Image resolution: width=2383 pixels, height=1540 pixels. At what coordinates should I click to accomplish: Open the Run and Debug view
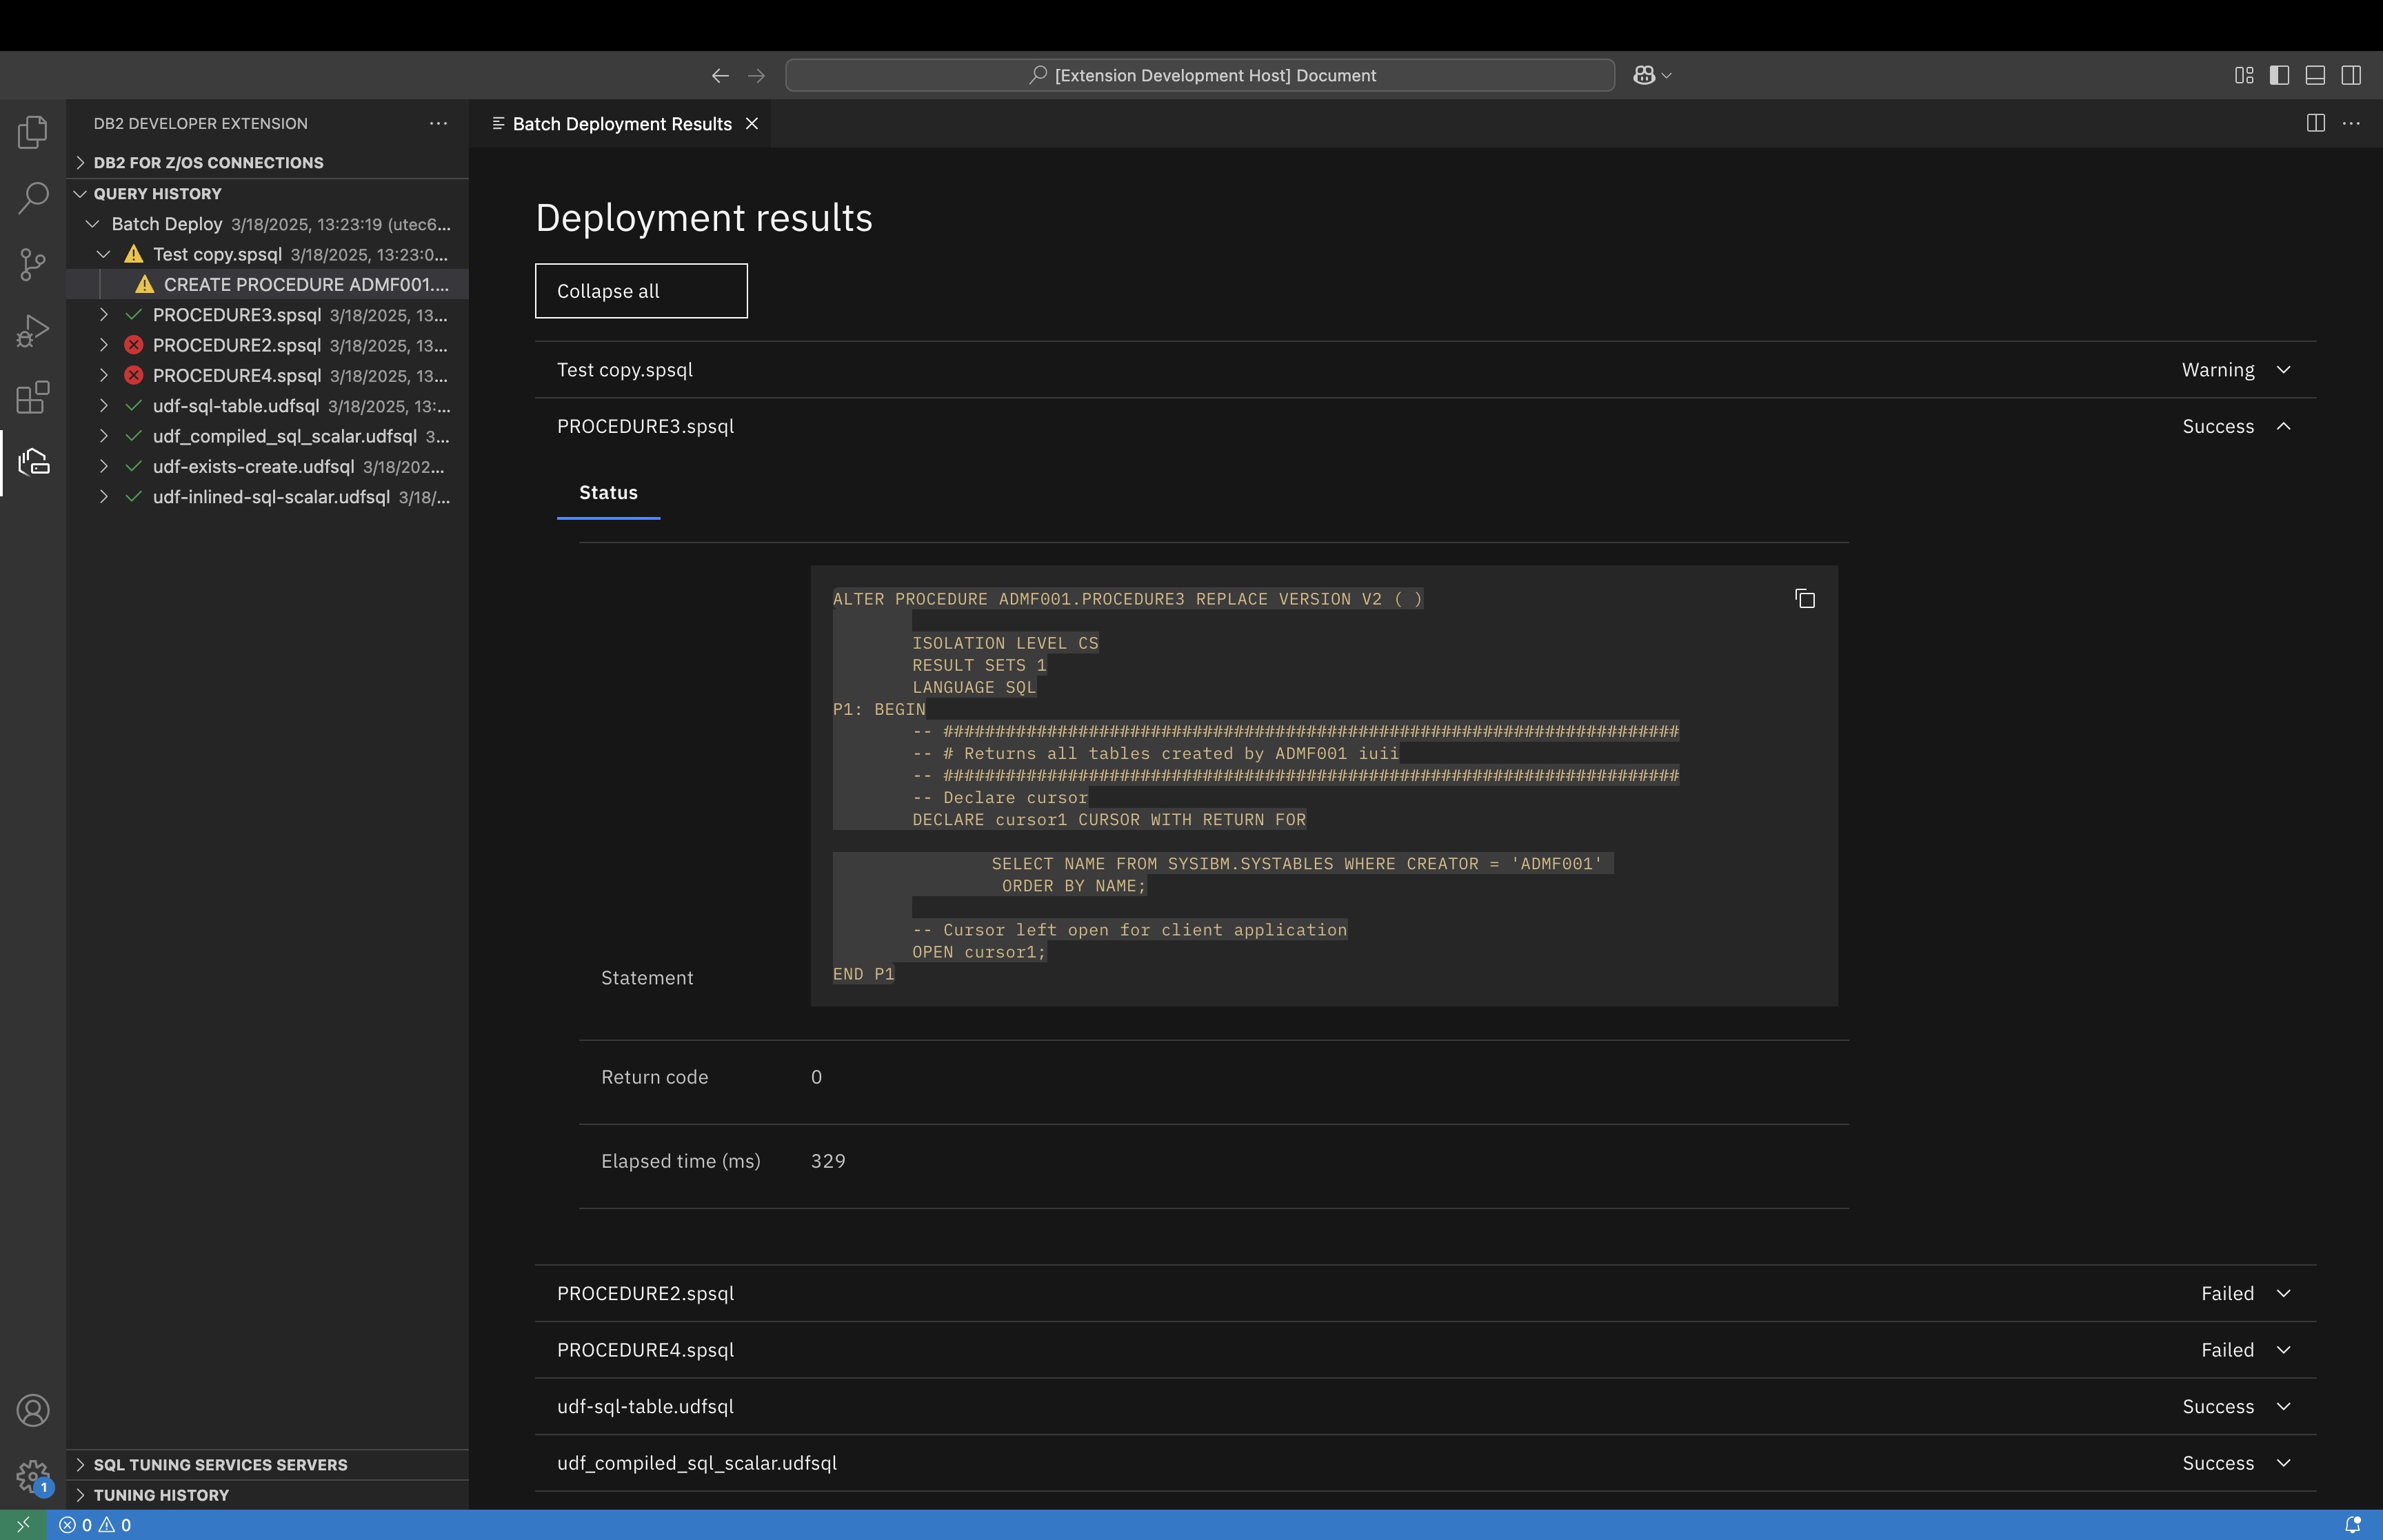click(33, 330)
